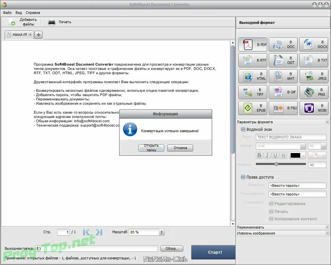Click the Обзор... browse button
This screenshot has width=331, height=265.
[172, 248]
